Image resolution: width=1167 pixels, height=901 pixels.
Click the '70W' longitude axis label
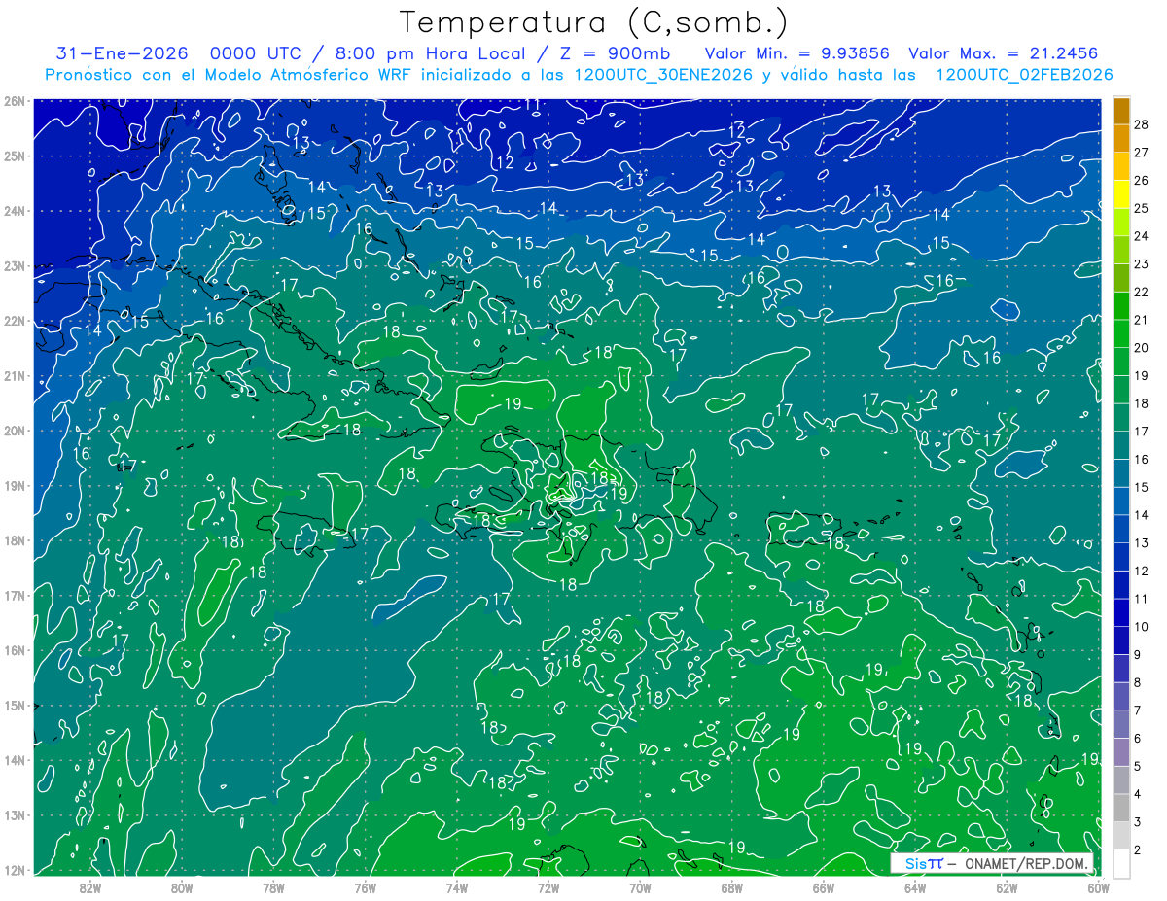pos(640,887)
